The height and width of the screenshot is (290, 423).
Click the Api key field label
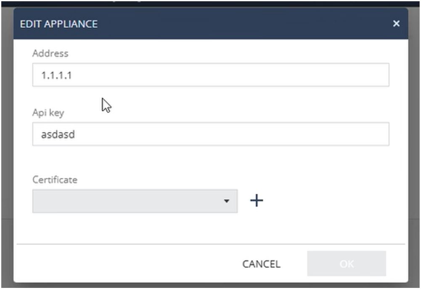(48, 112)
